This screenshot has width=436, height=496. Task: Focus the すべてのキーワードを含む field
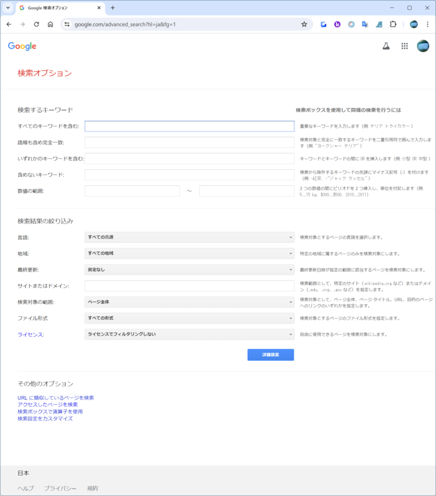(x=189, y=126)
